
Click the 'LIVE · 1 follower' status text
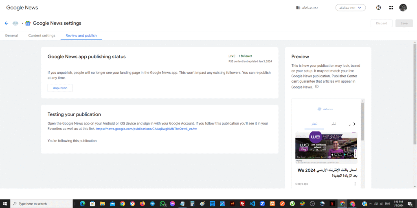click(x=240, y=56)
